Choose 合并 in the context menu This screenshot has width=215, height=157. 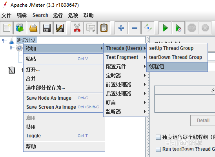coord(63,78)
